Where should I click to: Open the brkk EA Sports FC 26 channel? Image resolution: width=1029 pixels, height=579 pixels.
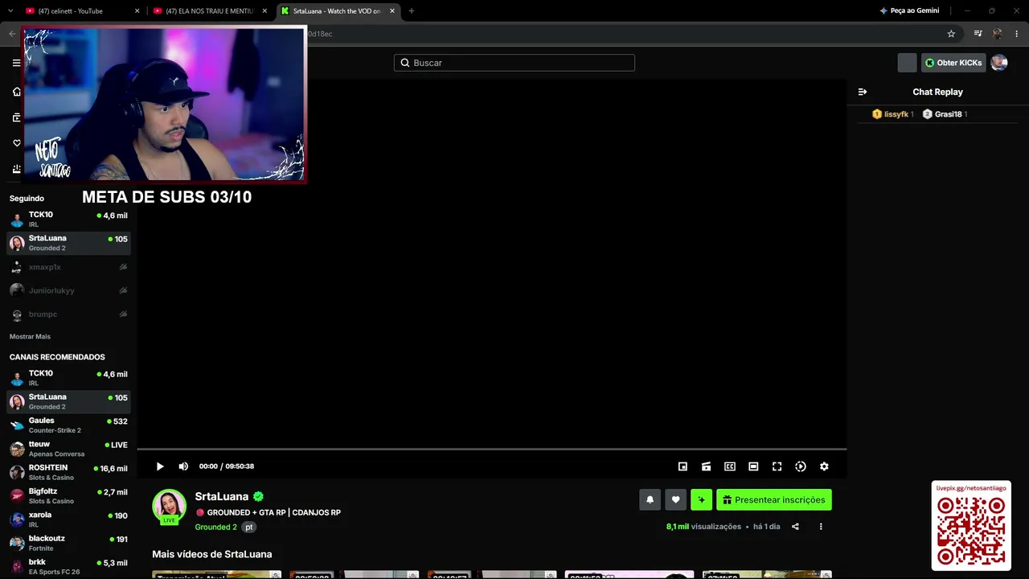68,566
